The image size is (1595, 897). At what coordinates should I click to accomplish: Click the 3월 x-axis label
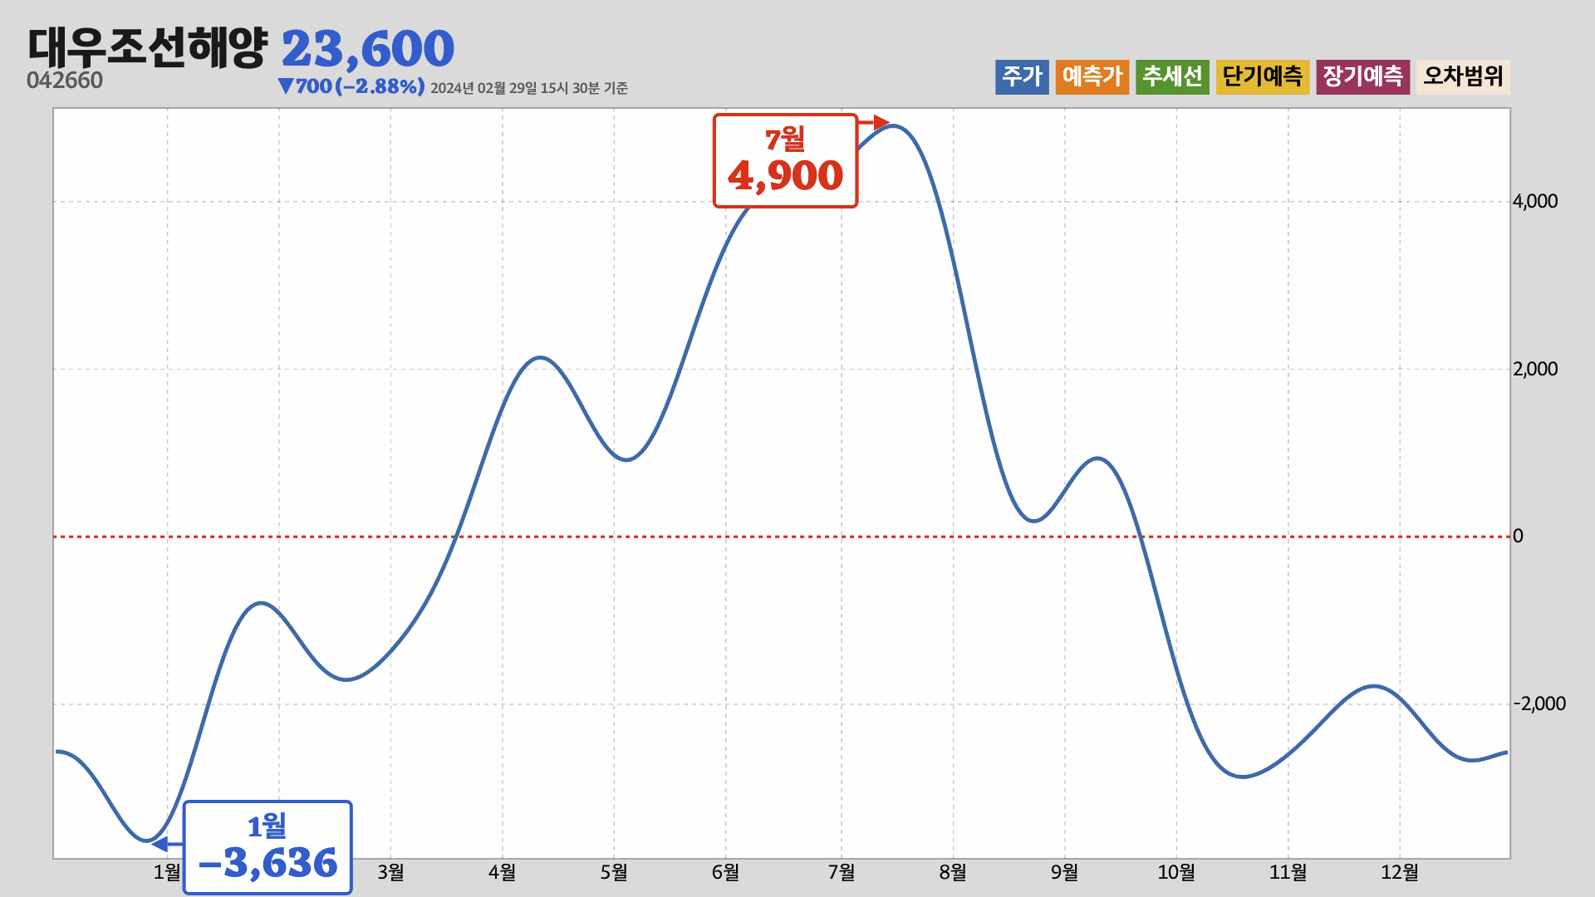click(x=390, y=872)
